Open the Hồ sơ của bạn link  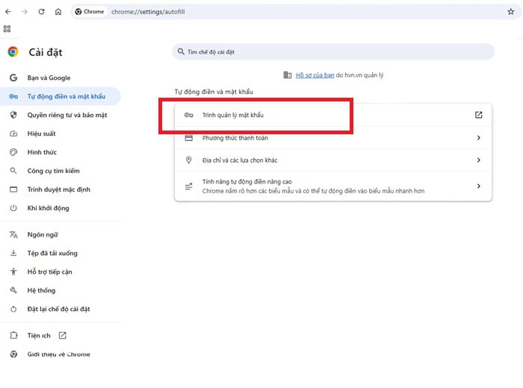[x=315, y=75]
